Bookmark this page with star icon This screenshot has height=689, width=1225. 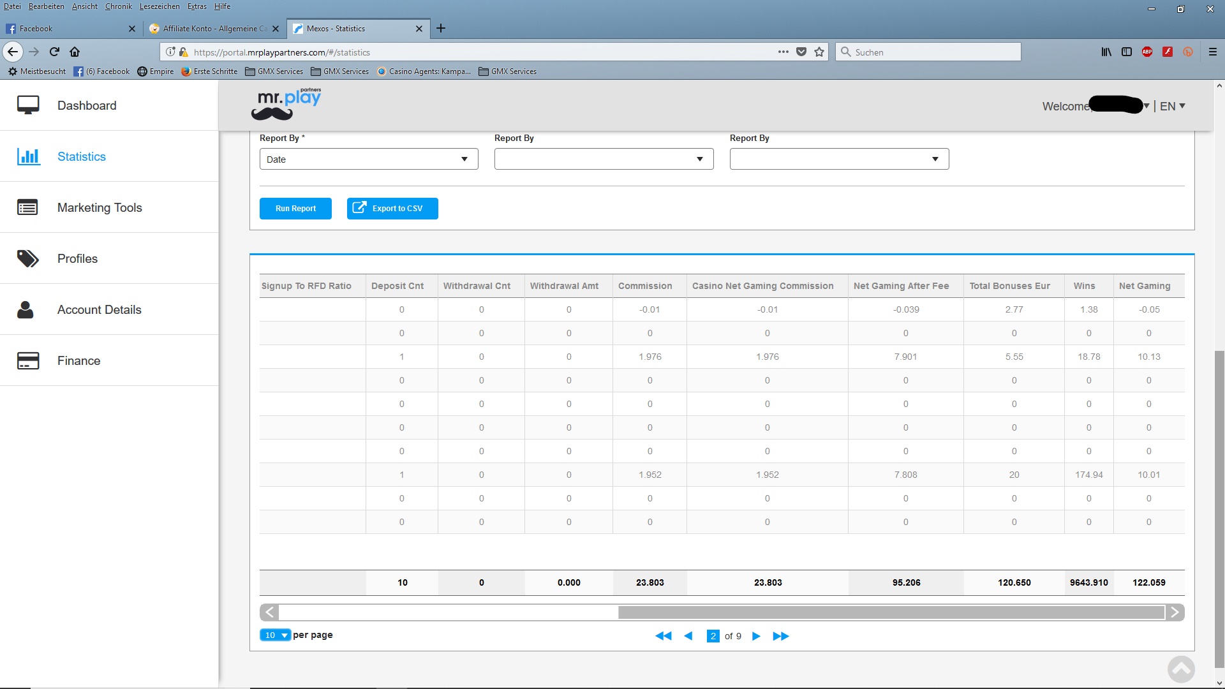coord(819,52)
